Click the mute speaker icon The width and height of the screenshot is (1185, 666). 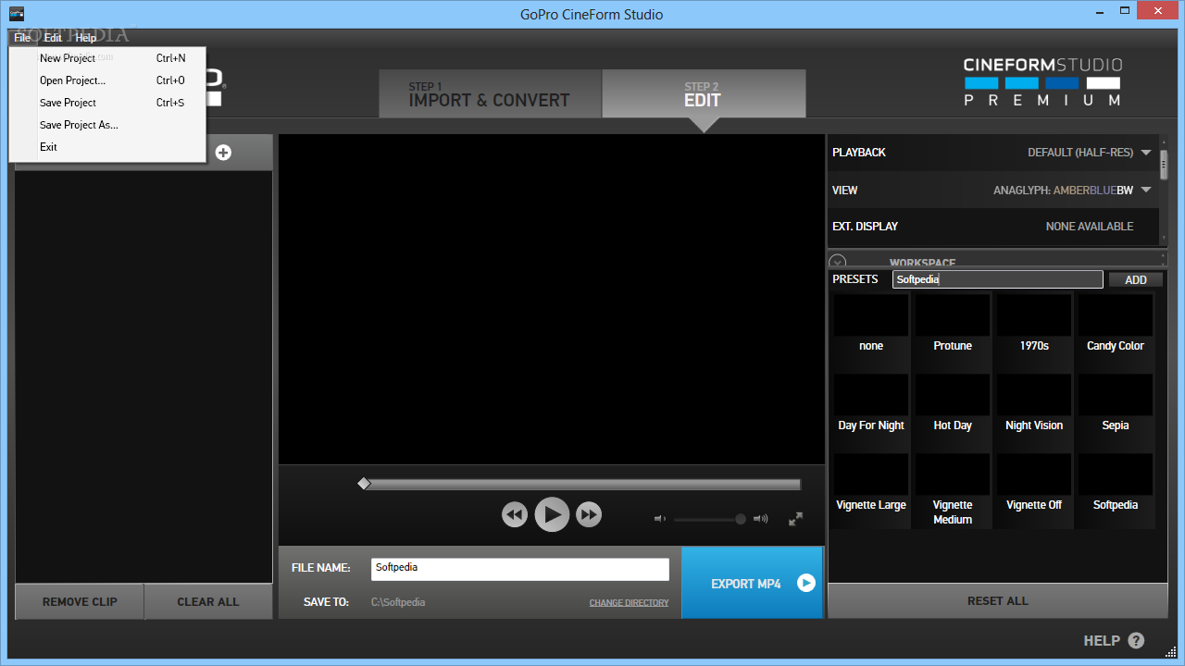pos(659,519)
